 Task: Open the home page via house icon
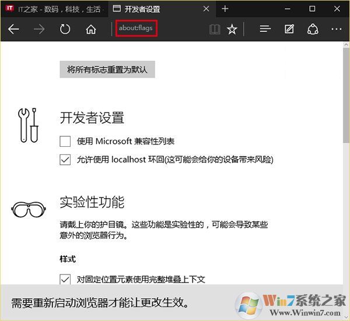pos(91,29)
